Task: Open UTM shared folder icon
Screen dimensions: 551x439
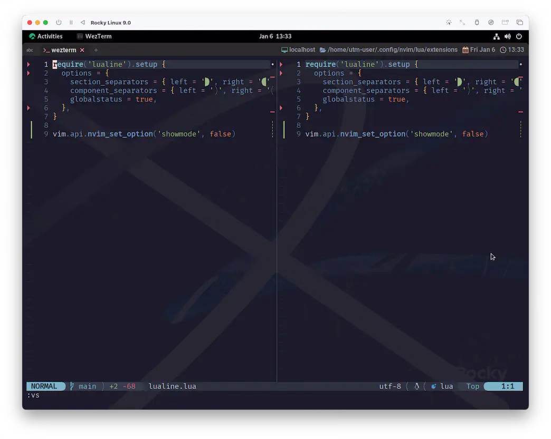Action: click(x=505, y=23)
